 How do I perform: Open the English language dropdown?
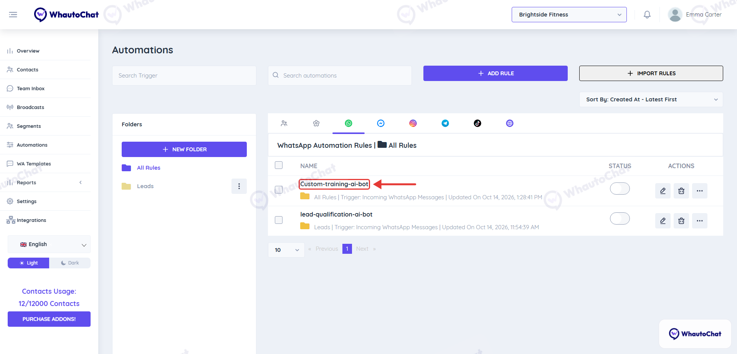tap(49, 244)
